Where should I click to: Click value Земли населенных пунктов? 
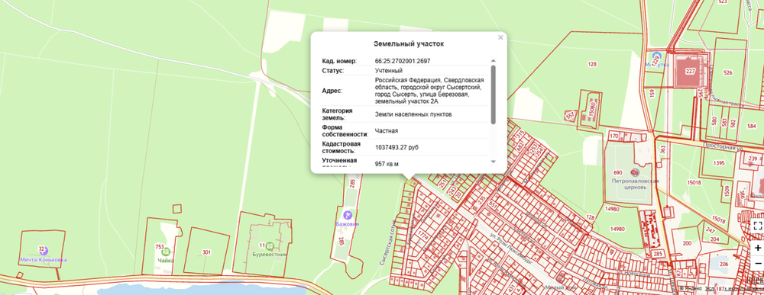pos(413,114)
